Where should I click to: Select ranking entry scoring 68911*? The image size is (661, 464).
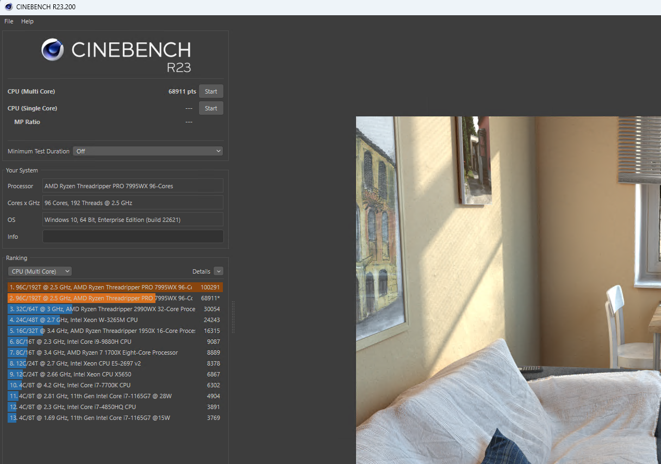(115, 298)
